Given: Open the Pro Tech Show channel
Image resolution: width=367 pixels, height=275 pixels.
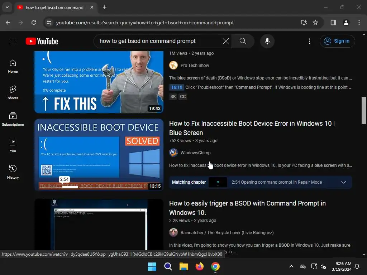Looking at the screenshot, I should coord(195,66).
